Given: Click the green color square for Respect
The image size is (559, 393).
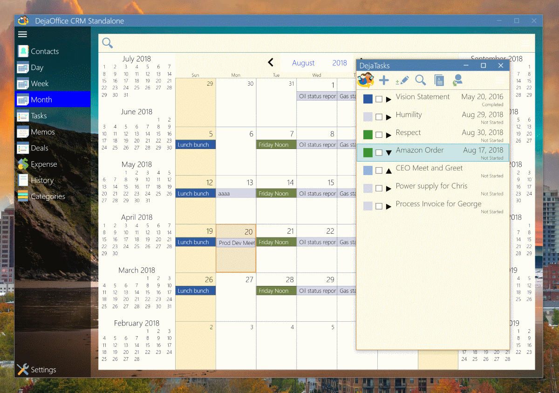Looking at the screenshot, I should click(x=368, y=135).
